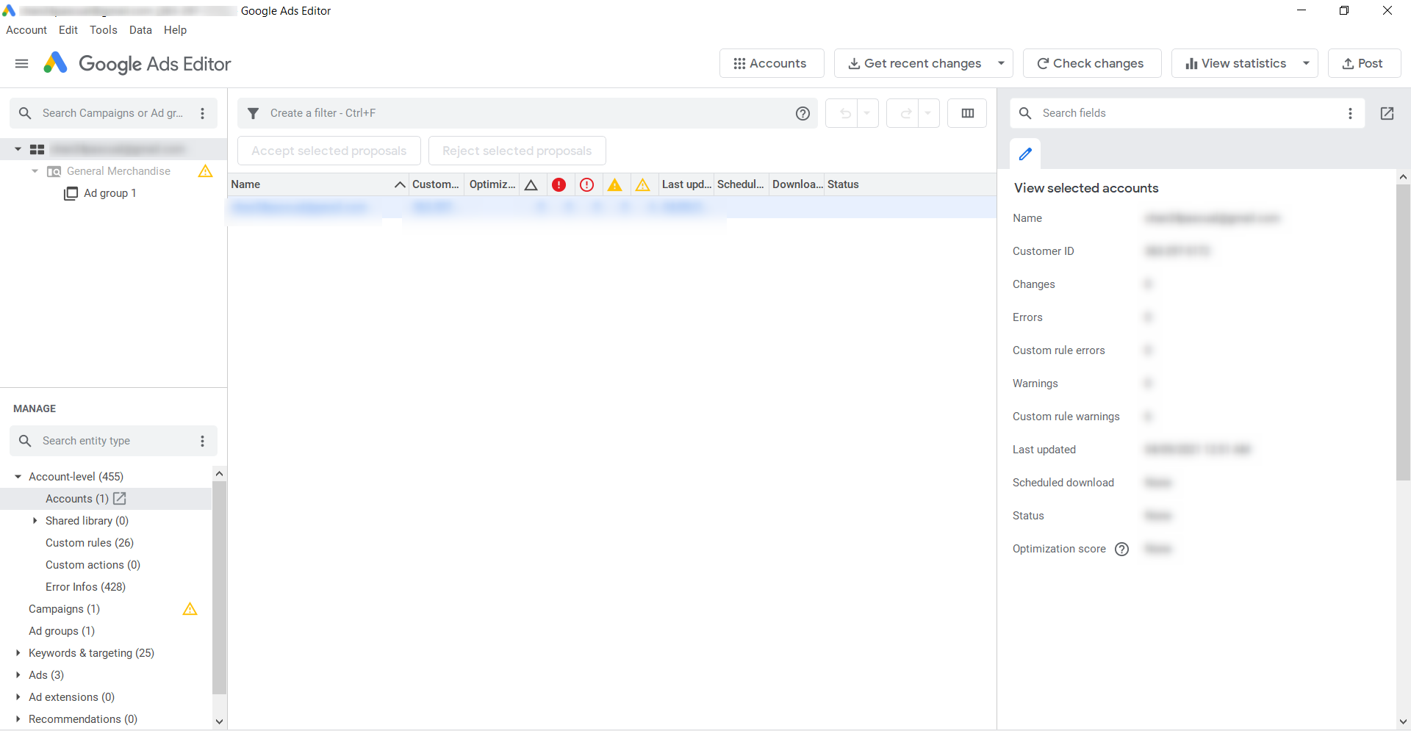Open campaign search options three-dot menu
This screenshot has width=1411, height=731.
(203, 113)
